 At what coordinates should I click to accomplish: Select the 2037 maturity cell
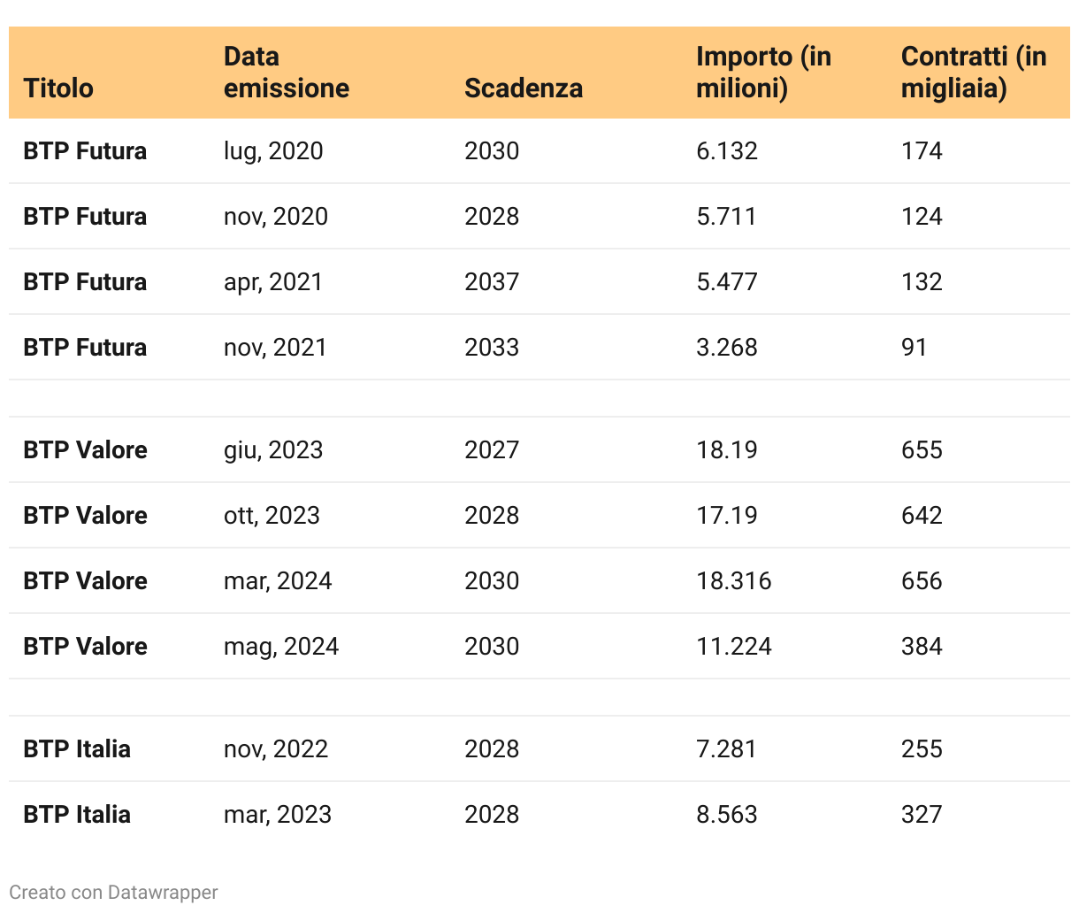[x=492, y=282]
